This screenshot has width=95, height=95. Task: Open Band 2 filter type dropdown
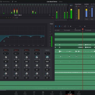click(x=6, y=54)
